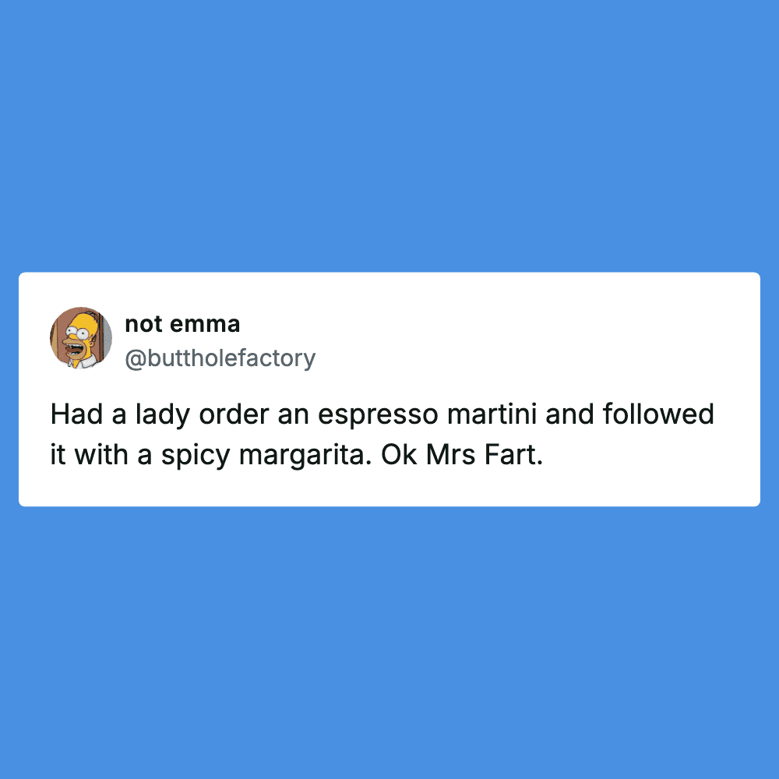The image size is (779, 779).
Task: Click the word 'lady' in the tweet
Action: click(x=163, y=414)
